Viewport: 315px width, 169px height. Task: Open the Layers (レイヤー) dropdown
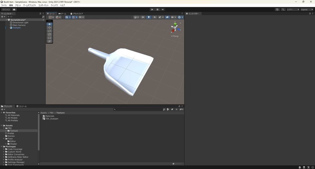click(293, 10)
